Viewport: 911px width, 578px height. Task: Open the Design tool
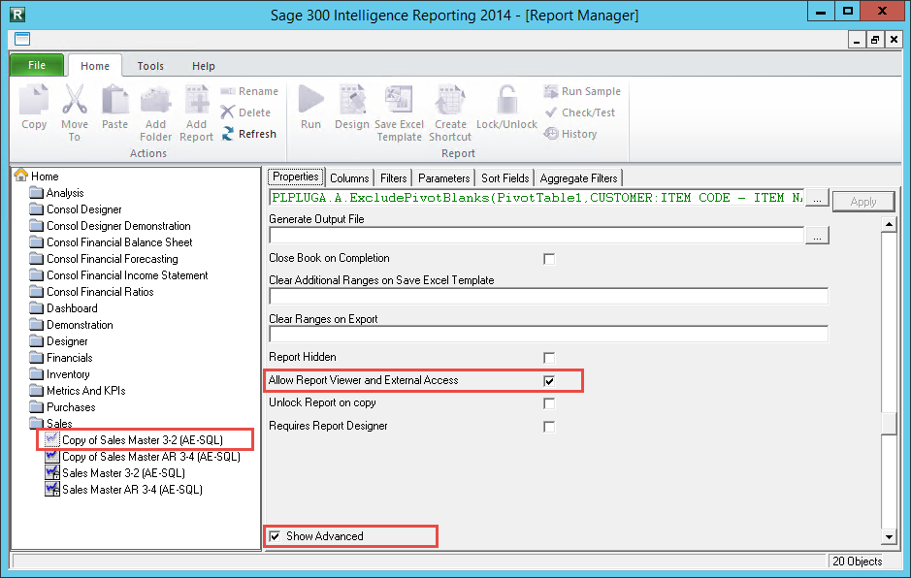[352, 100]
